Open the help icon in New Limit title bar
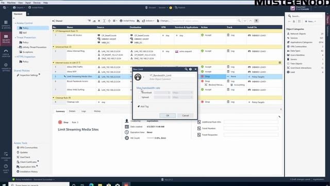Screen dimensions: 330x186 pyautogui.click(x=190, y=69)
